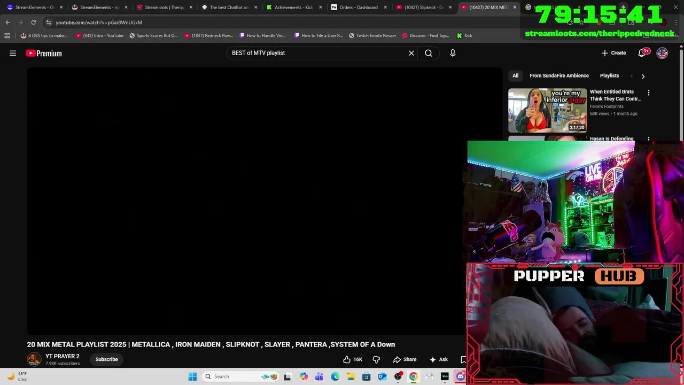Launch Copilot from the taskbar
684x385 pixels.
click(x=304, y=376)
